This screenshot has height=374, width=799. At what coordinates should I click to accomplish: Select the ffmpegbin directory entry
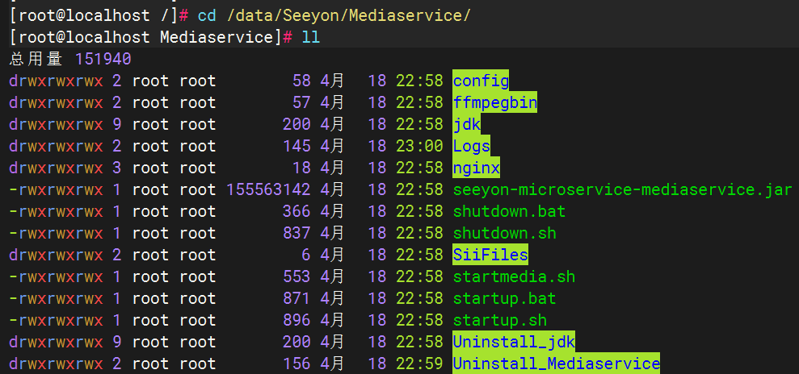494,102
